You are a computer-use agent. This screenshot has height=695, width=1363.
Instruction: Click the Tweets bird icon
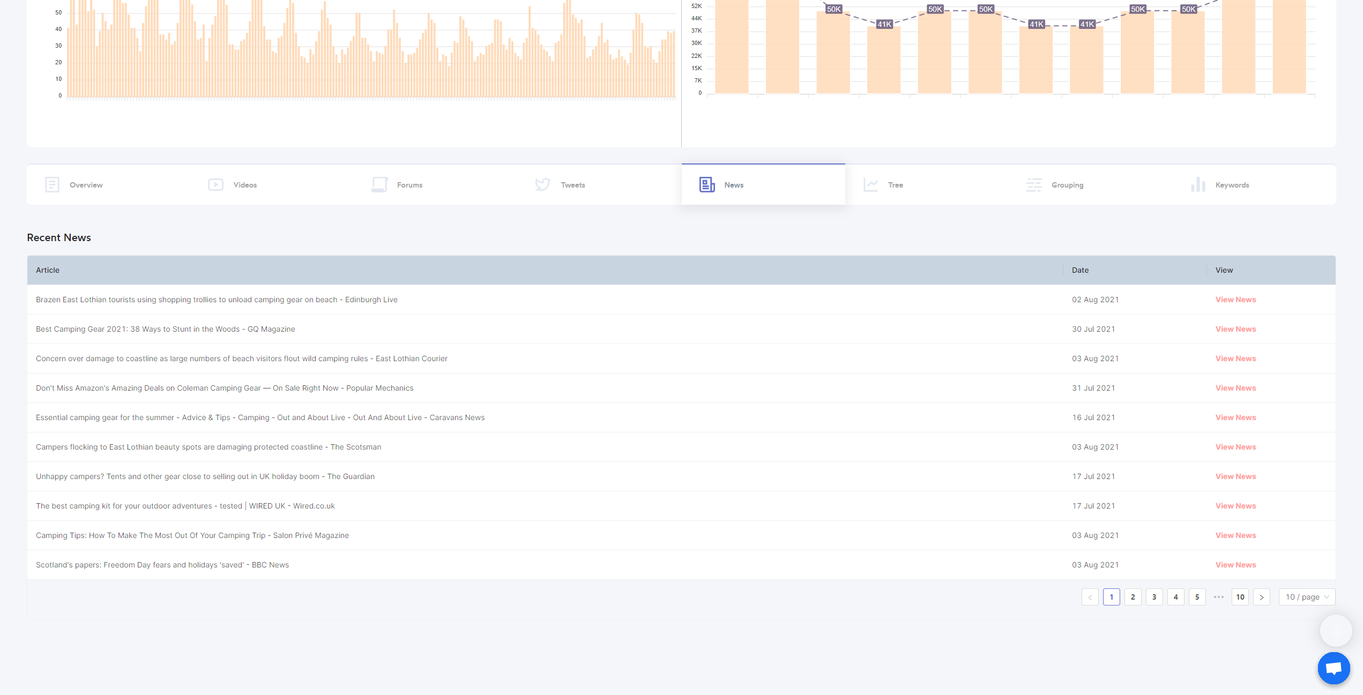[x=542, y=185]
